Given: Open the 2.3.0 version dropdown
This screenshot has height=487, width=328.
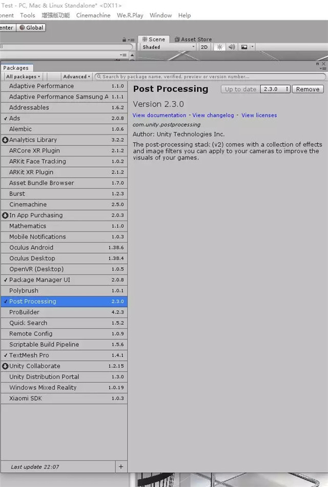Looking at the screenshot, I should 276,89.
